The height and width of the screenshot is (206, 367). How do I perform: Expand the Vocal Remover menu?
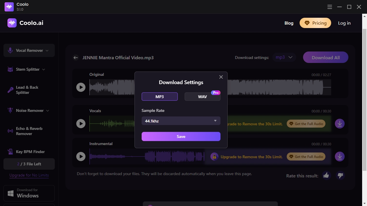(29, 50)
